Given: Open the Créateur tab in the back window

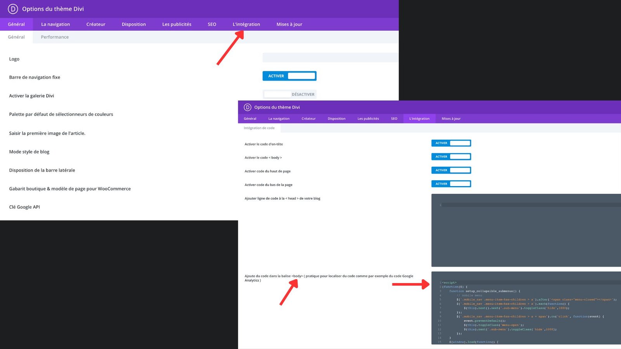Looking at the screenshot, I should 96,24.
